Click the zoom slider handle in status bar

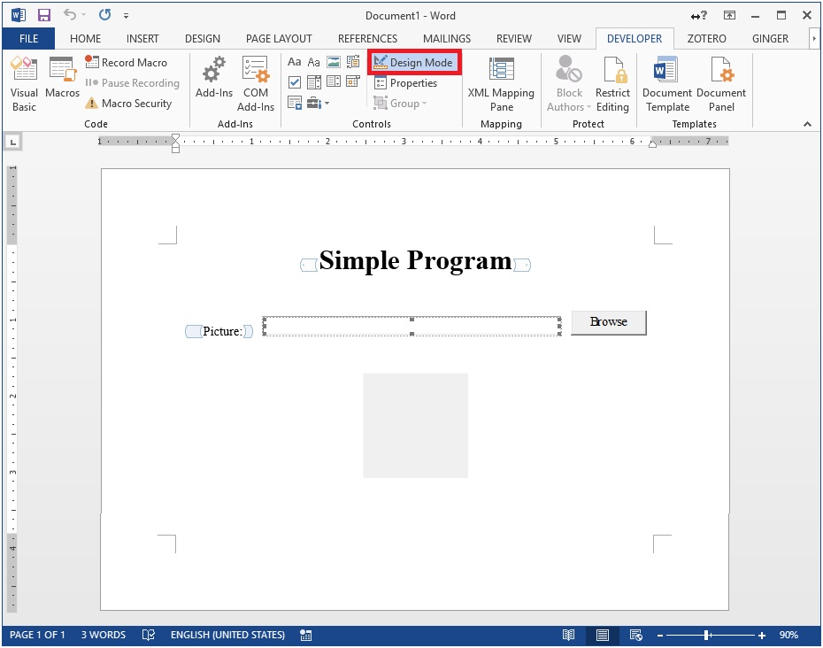pyautogui.click(x=706, y=636)
